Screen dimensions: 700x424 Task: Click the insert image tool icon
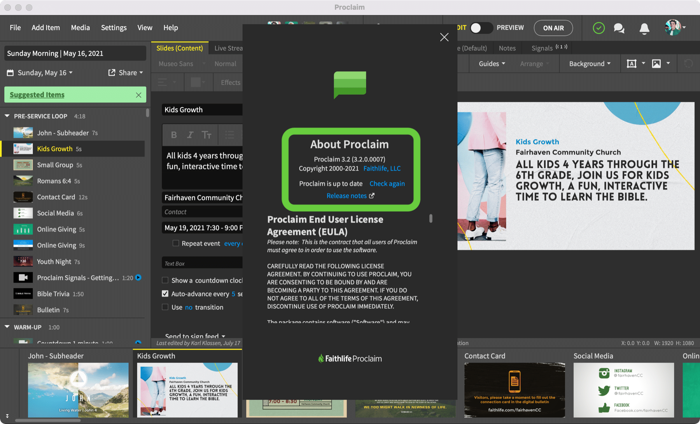point(656,64)
